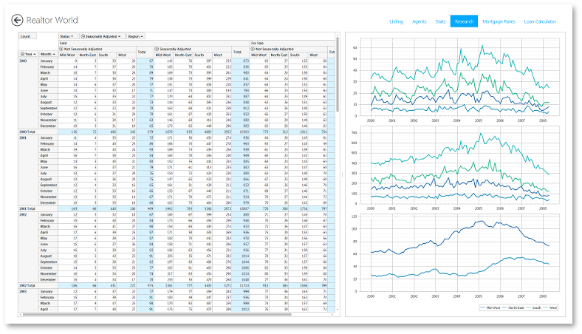Click the Stats navigation link

[440, 21]
